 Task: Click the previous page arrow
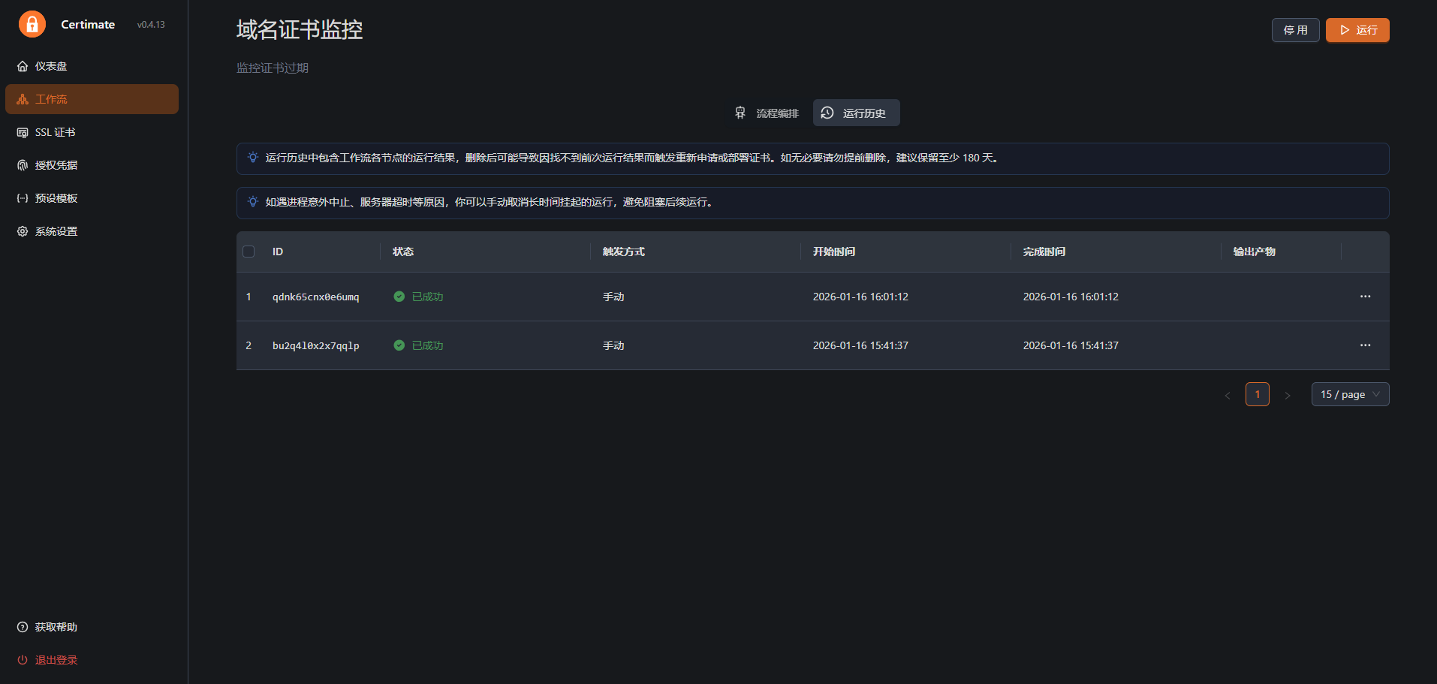pos(1228,396)
